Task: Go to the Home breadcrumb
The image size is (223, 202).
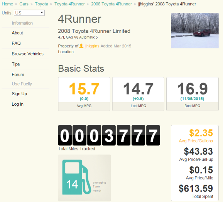Action: coord(7,4)
